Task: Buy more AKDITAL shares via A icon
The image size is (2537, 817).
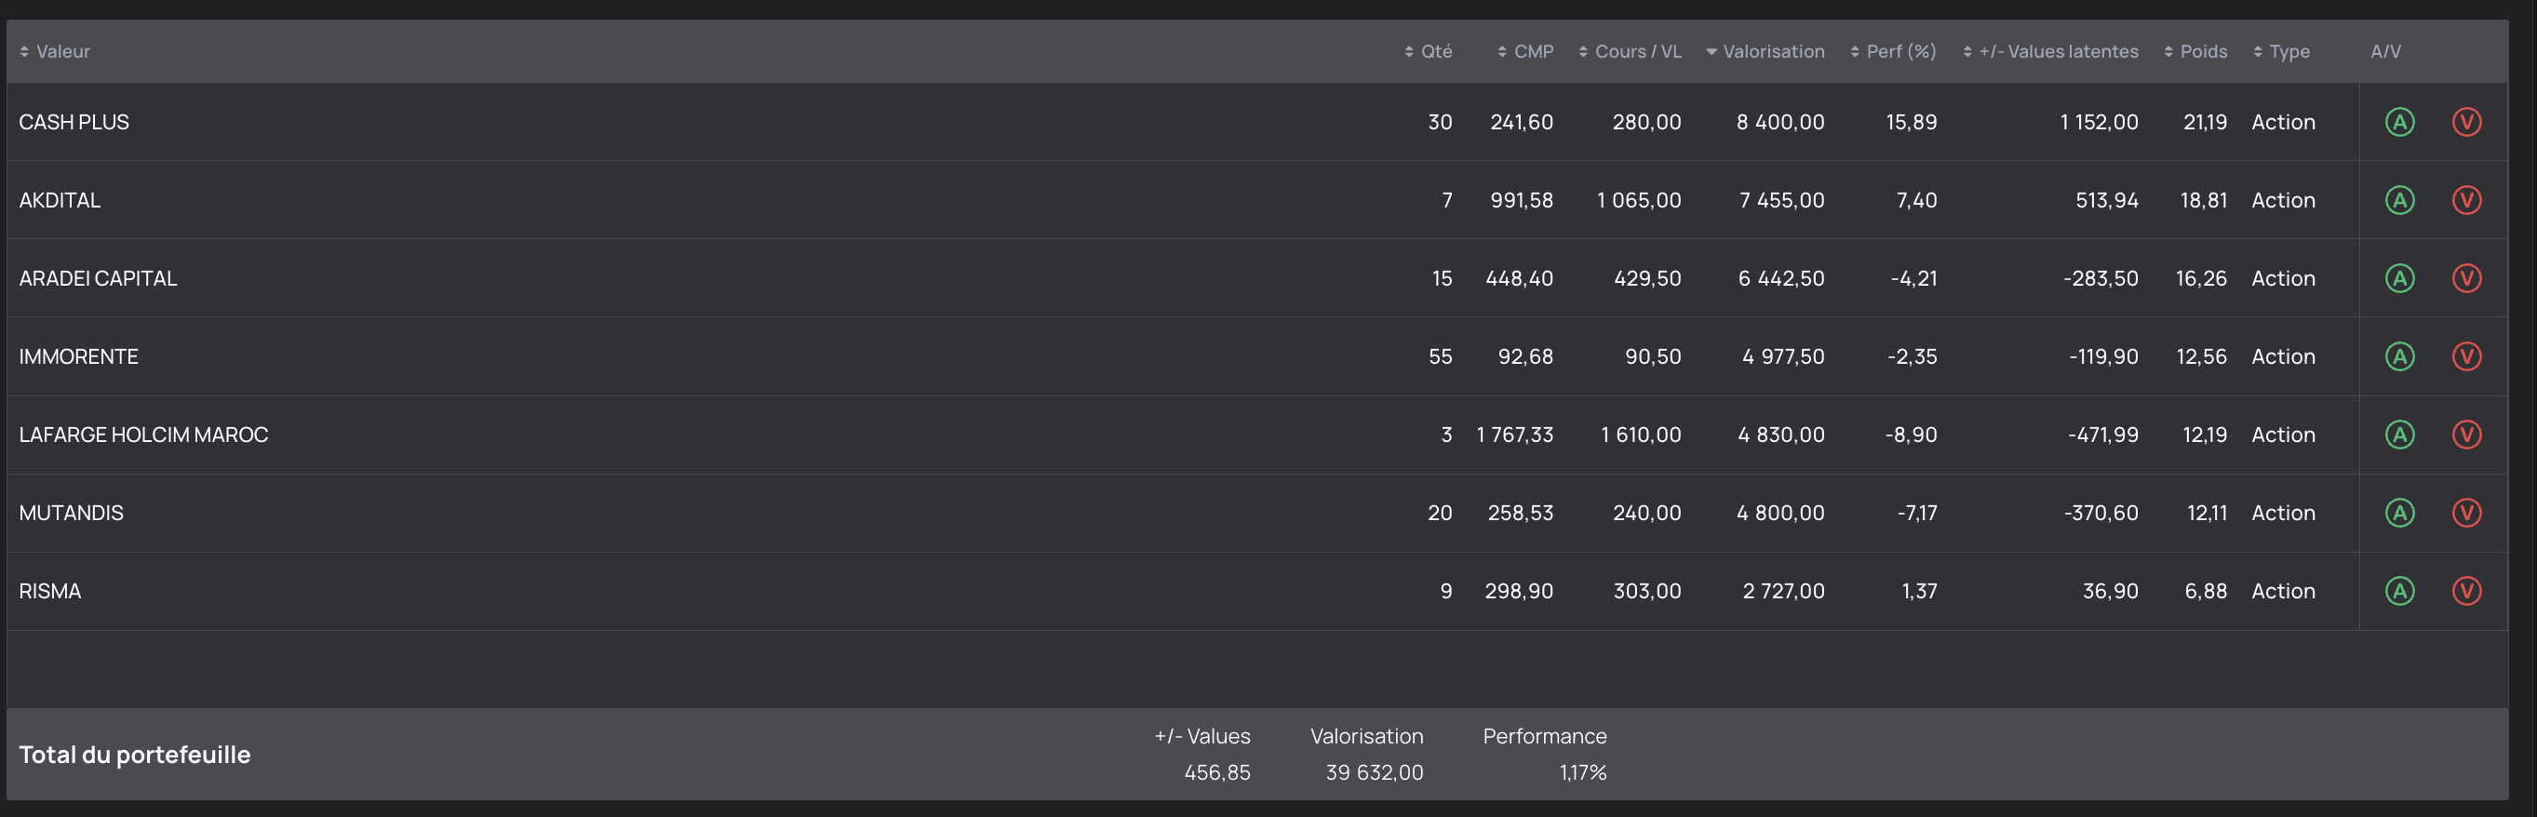Action: (x=2399, y=200)
